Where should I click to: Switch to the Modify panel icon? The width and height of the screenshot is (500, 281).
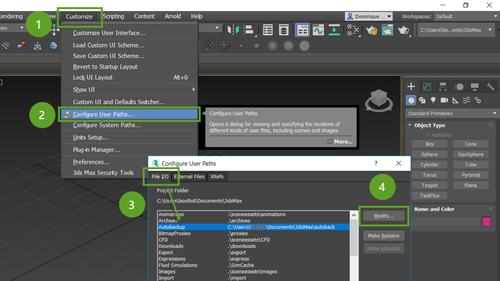point(427,87)
